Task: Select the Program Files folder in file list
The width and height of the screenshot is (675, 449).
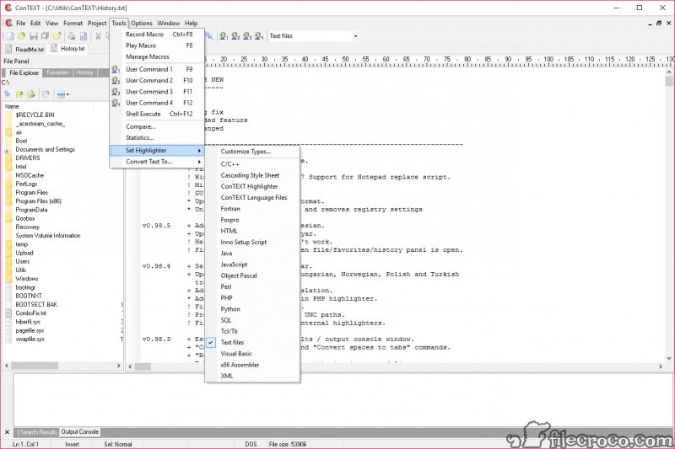Action: click(32, 193)
